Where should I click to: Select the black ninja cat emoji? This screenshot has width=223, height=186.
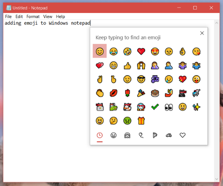[182, 93]
